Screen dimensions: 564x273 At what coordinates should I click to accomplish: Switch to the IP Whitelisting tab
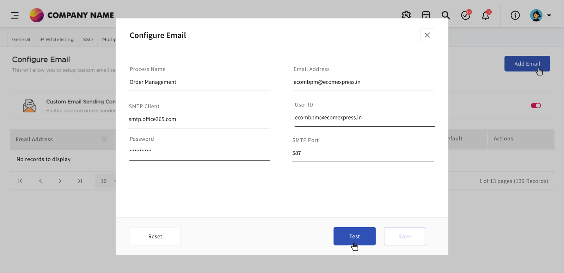pyautogui.click(x=56, y=40)
